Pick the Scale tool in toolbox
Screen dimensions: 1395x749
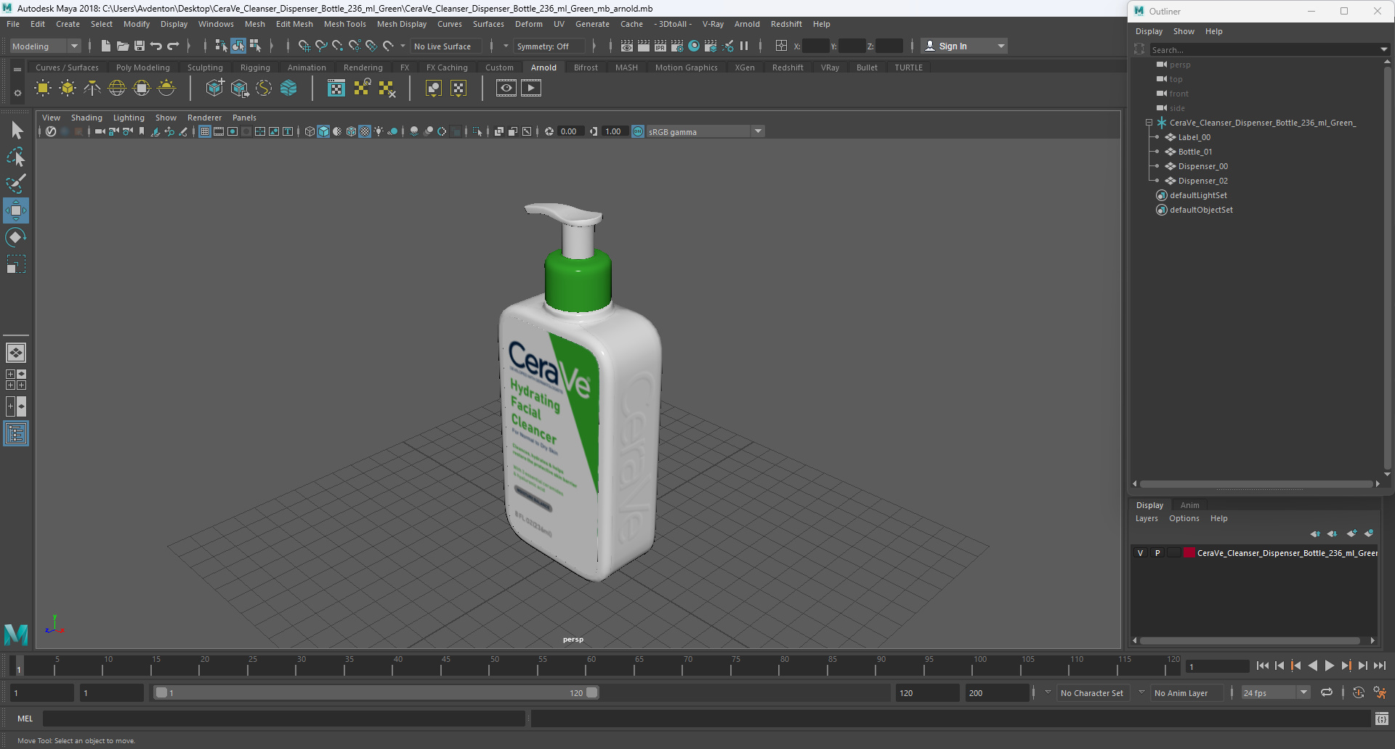click(16, 264)
